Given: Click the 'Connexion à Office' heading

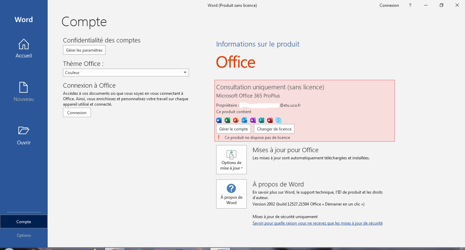Looking at the screenshot, I should coord(89,86).
